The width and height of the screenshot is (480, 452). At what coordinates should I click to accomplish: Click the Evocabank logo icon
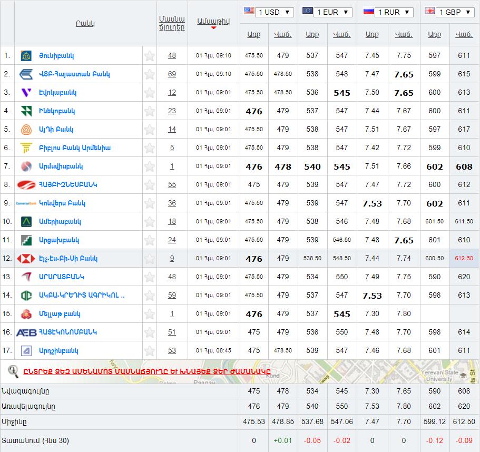(26, 93)
